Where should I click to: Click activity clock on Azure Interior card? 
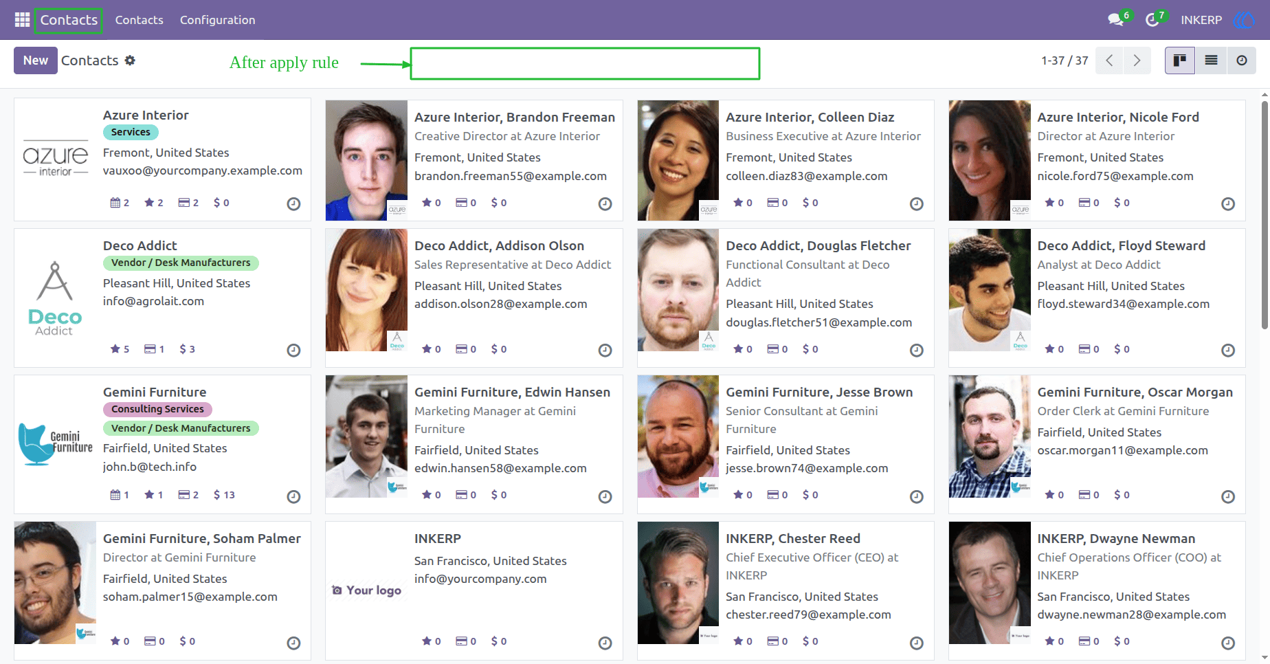(293, 203)
